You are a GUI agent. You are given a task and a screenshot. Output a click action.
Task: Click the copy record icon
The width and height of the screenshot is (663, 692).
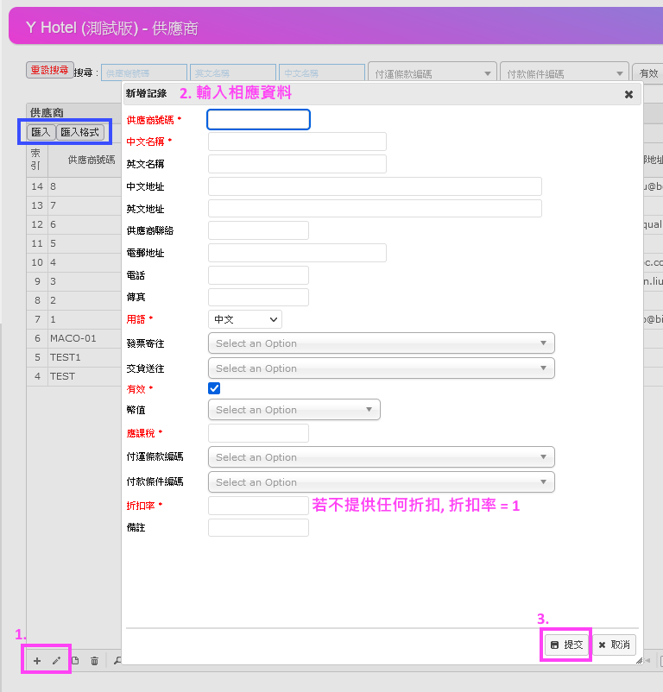(x=75, y=661)
